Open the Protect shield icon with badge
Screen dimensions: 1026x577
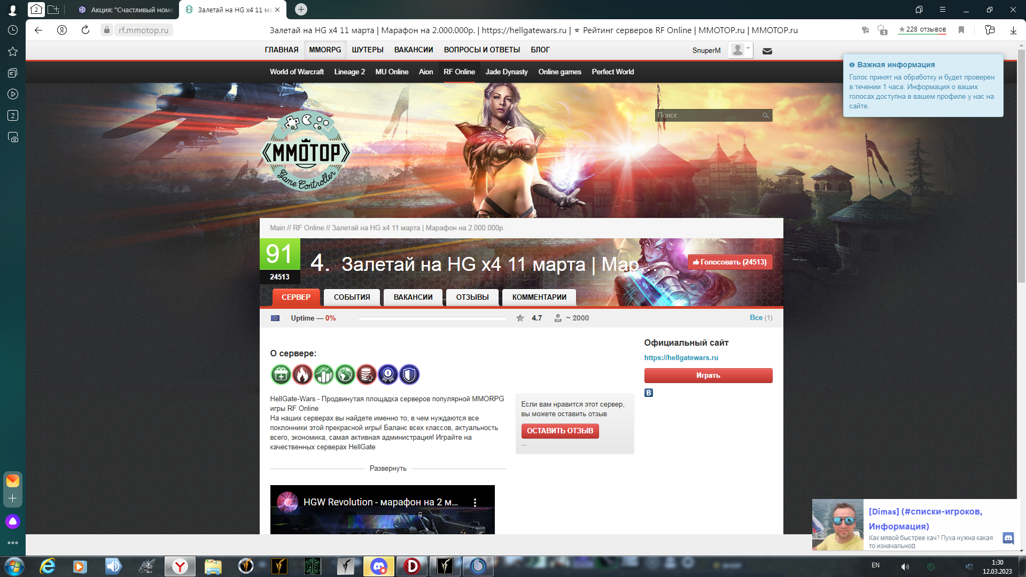pyautogui.click(x=882, y=30)
